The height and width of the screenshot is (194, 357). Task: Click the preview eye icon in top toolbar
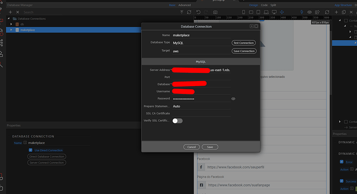point(309,12)
